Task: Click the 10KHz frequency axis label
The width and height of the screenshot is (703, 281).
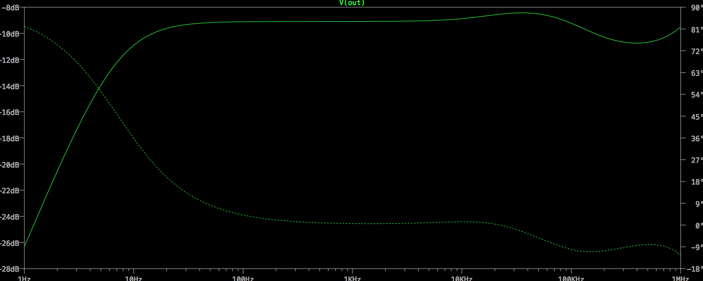Action: [x=462, y=278]
